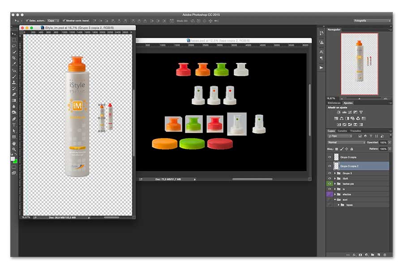
Task: Select the Path Selection tool
Action: (14, 131)
